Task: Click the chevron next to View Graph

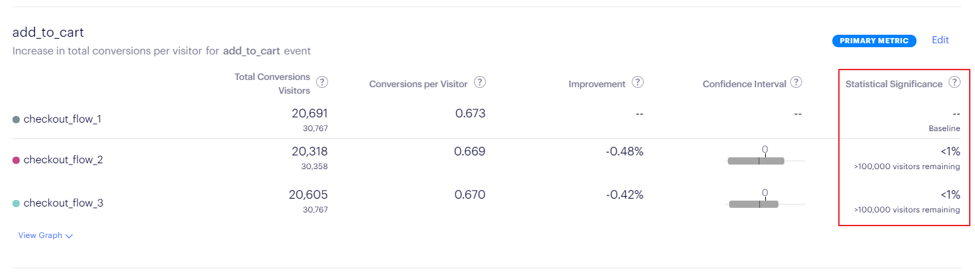Action: (x=69, y=236)
